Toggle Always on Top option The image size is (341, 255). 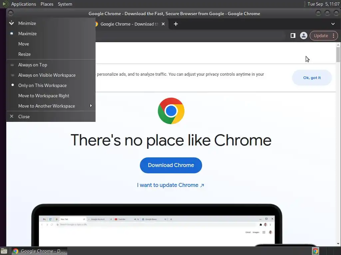pos(51,65)
